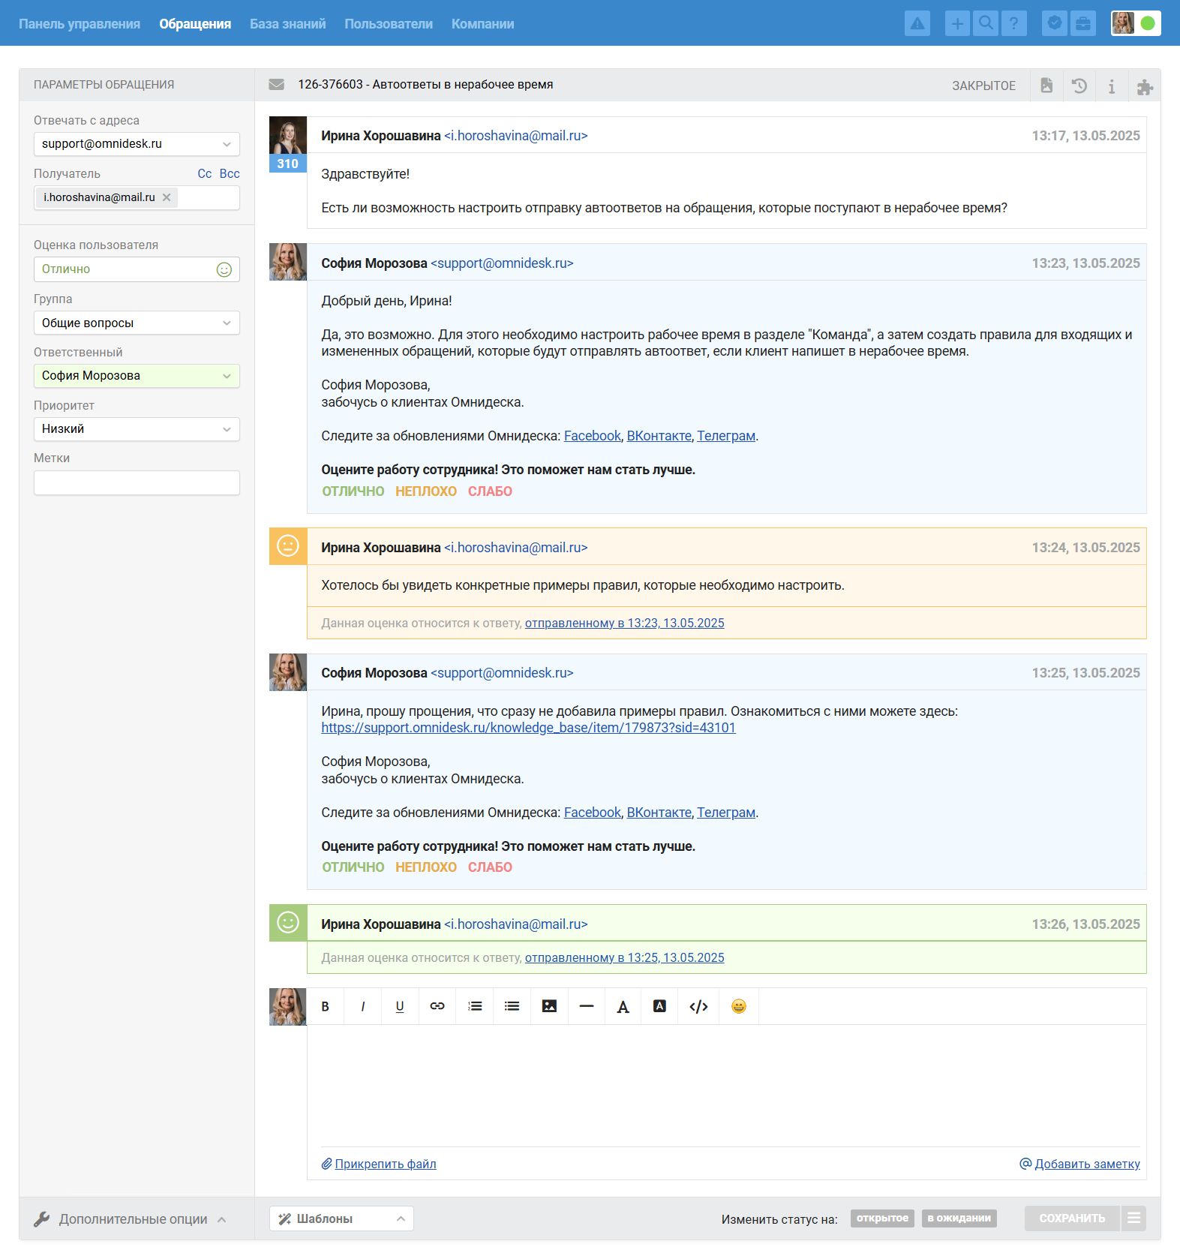Click the plus icon to create new
The image size is (1180, 1259).
click(x=957, y=23)
